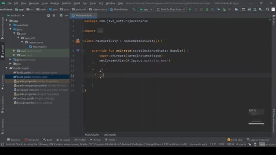Expand com (androidTest) package
276x155 pixels.
click(14, 51)
